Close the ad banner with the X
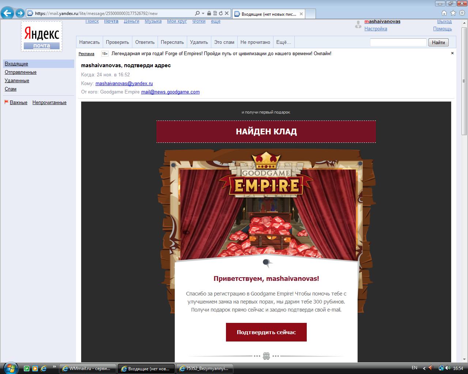The height and width of the screenshot is (374, 468). pos(452,53)
